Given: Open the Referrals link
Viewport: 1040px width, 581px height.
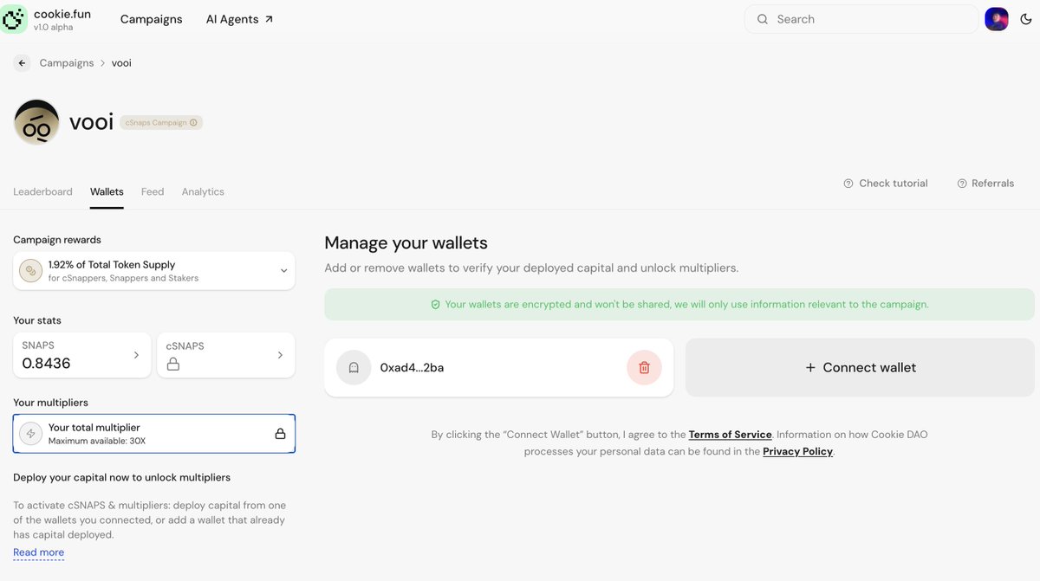Looking at the screenshot, I should pyautogui.click(x=985, y=184).
